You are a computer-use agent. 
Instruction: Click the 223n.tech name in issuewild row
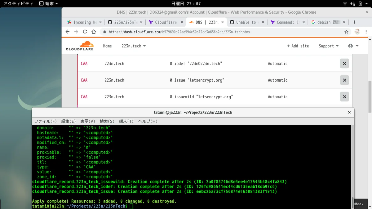pyautogui.click(x=114, y=97)
